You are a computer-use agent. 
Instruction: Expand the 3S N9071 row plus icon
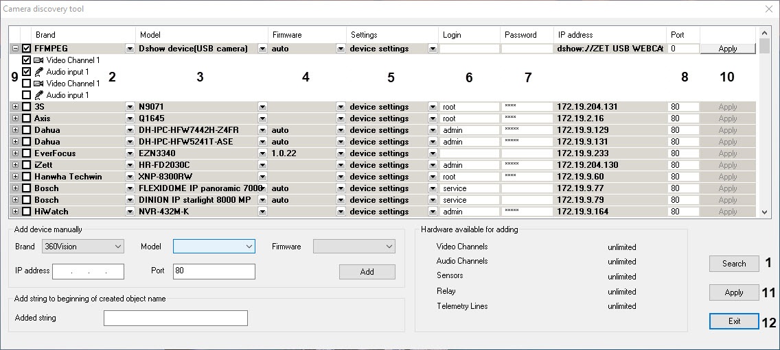[x=15, y=107]
